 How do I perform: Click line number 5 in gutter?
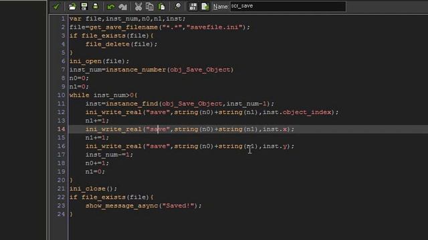pyautogui.click(x=63, y=53)
